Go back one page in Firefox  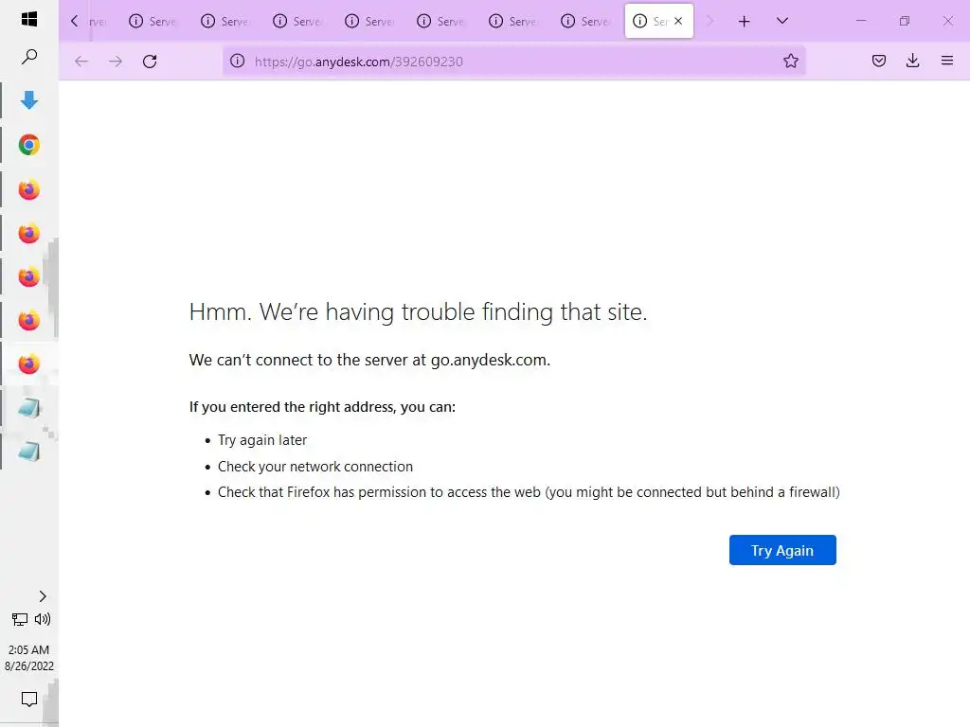coord(81,62)
